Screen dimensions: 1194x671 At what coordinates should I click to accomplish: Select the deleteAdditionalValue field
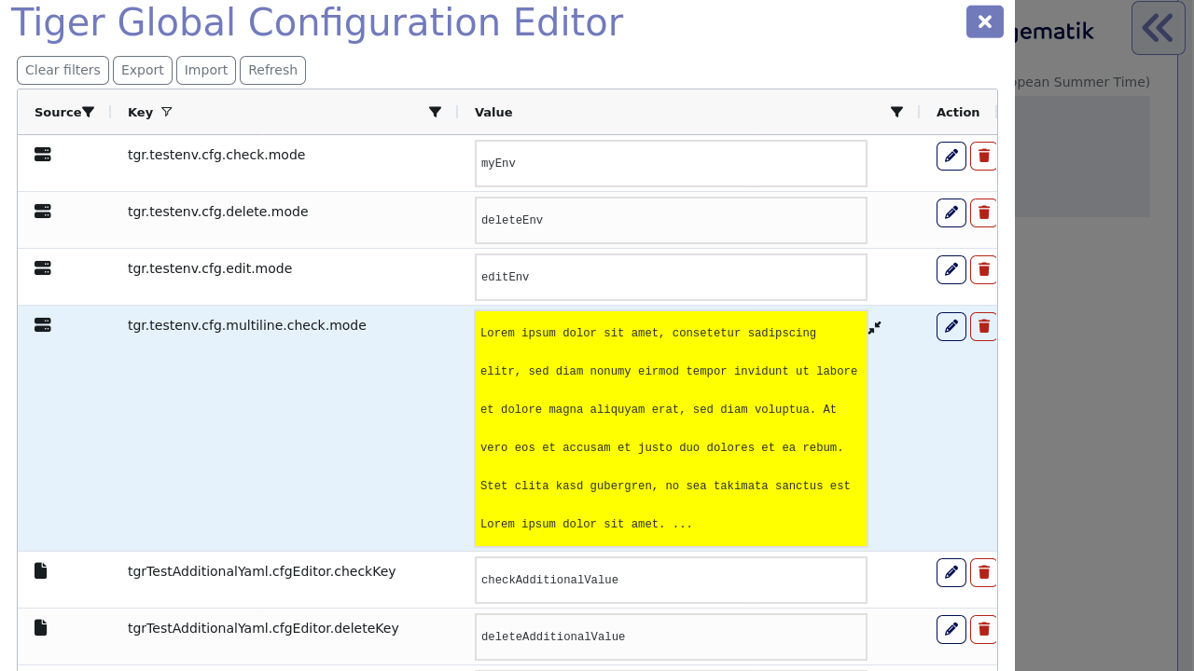[671, 637]
